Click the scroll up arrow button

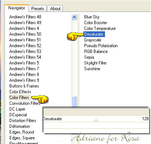pos(74,17)
